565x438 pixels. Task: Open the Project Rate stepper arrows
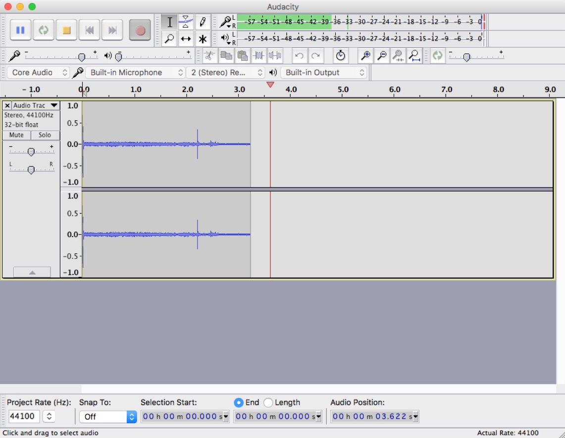tap(49, 416)
